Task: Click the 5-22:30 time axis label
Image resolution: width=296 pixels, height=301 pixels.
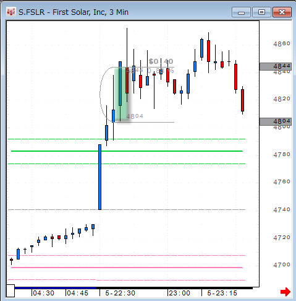Action: click(120, 293)
